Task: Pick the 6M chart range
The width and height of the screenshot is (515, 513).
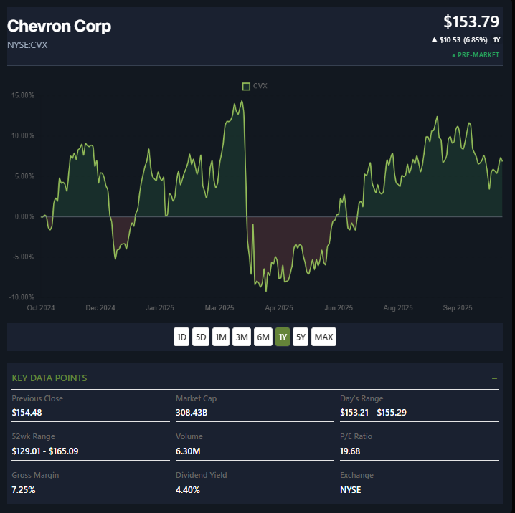Action: (x=263, y=337)
